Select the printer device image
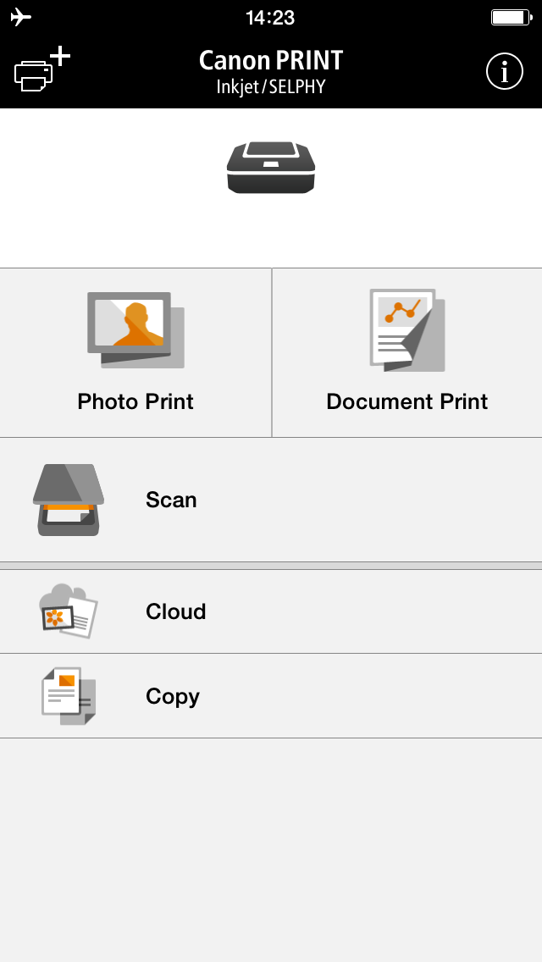 271,168
